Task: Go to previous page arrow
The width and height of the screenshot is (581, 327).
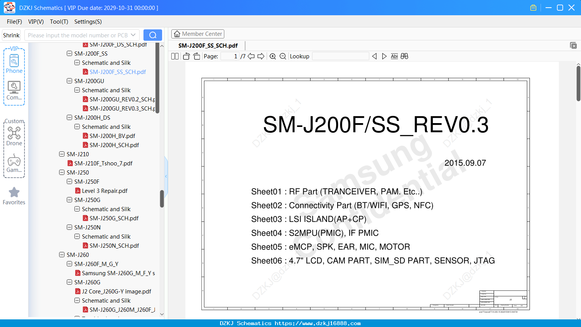Action: point(251,56)
